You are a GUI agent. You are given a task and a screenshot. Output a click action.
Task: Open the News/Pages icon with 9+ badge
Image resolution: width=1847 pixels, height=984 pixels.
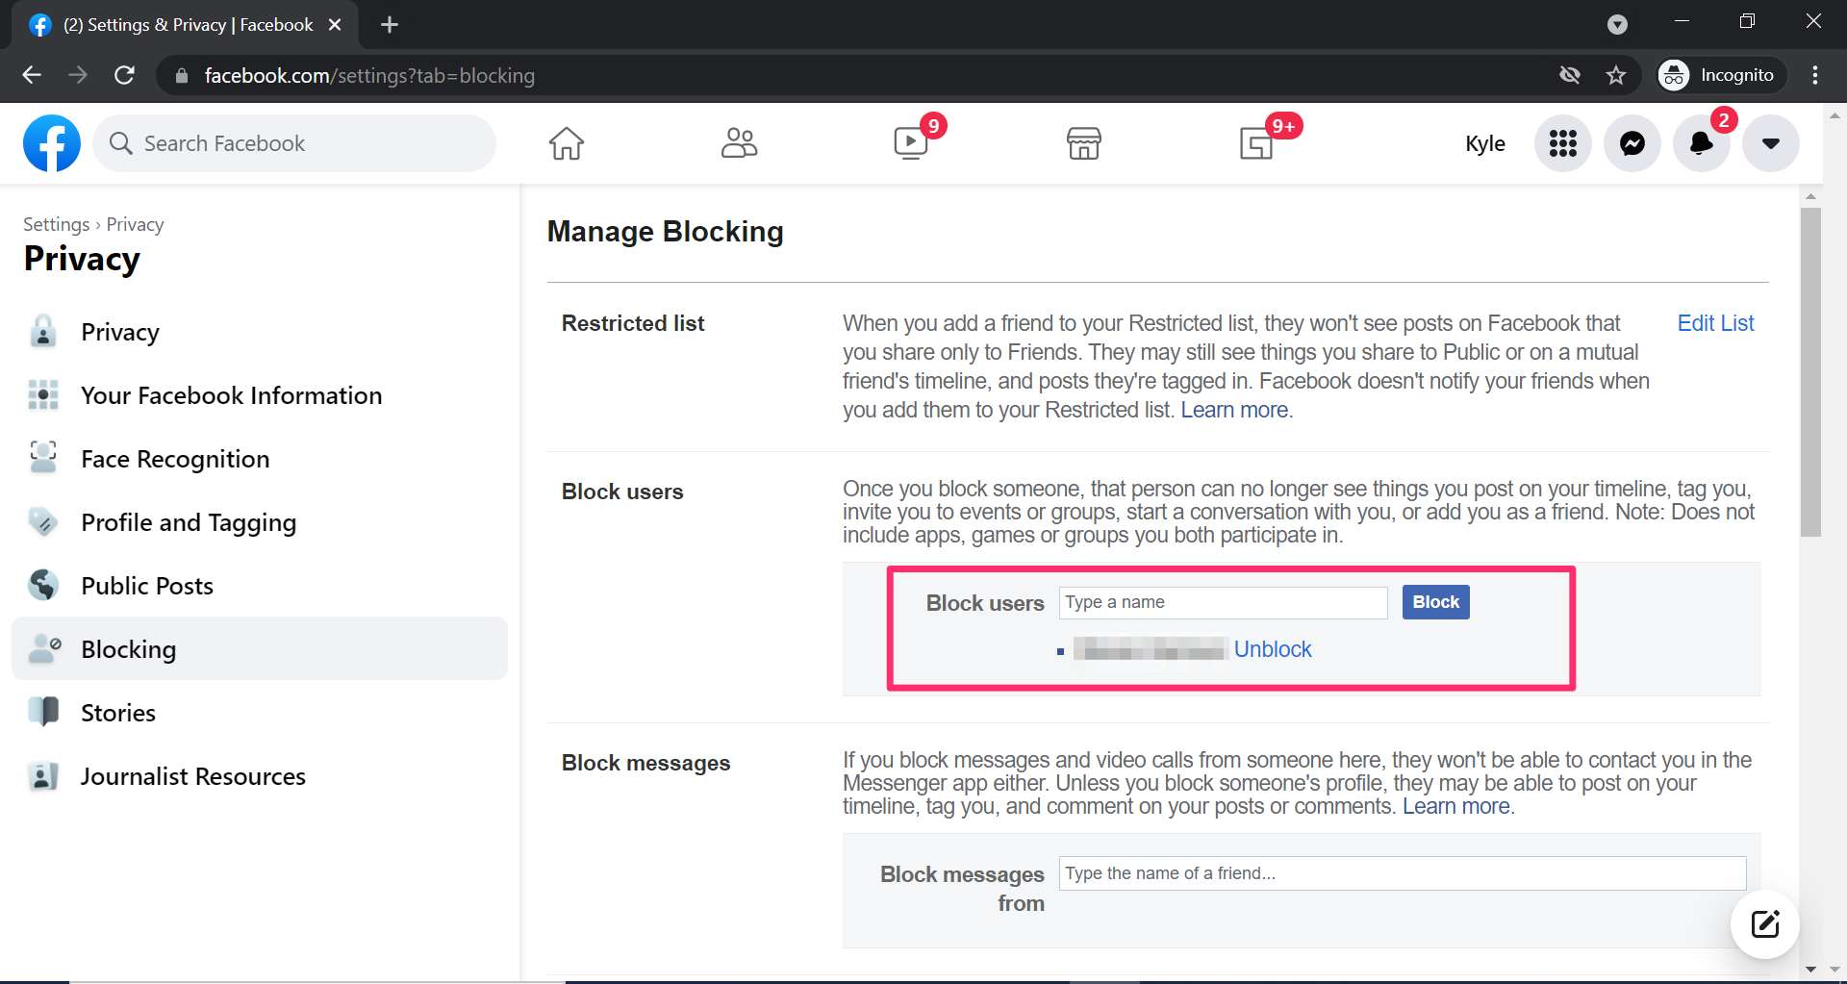[1256, 143]
